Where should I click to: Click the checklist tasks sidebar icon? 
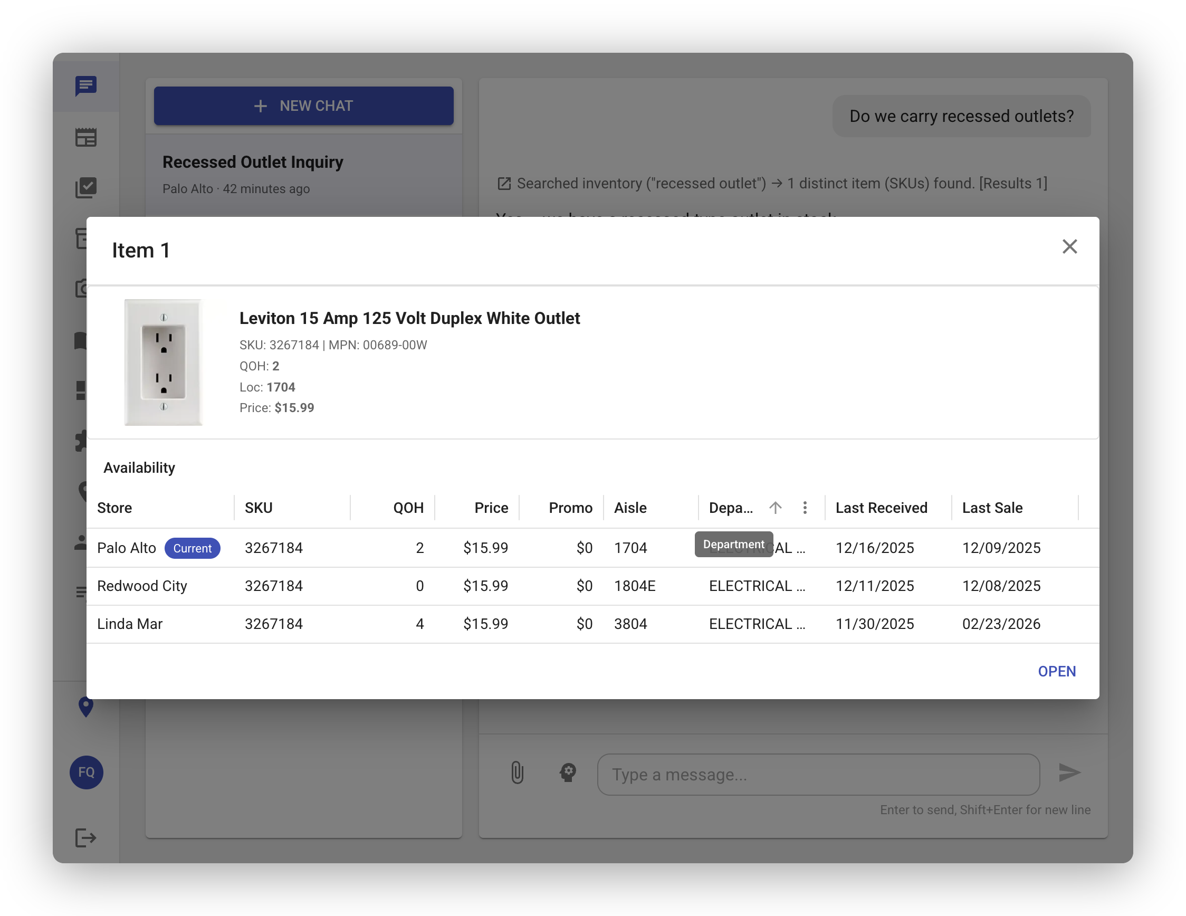click(86, 188)
